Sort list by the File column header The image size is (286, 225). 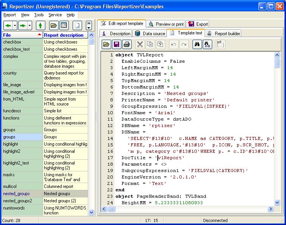22,35
